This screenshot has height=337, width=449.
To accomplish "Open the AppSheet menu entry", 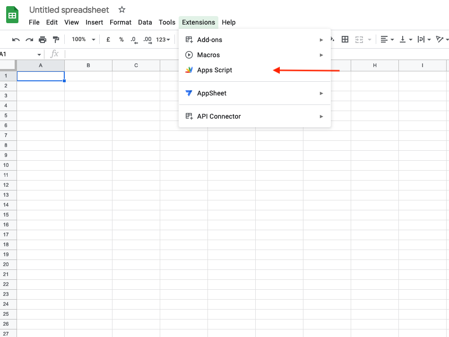I will point(255,93).
